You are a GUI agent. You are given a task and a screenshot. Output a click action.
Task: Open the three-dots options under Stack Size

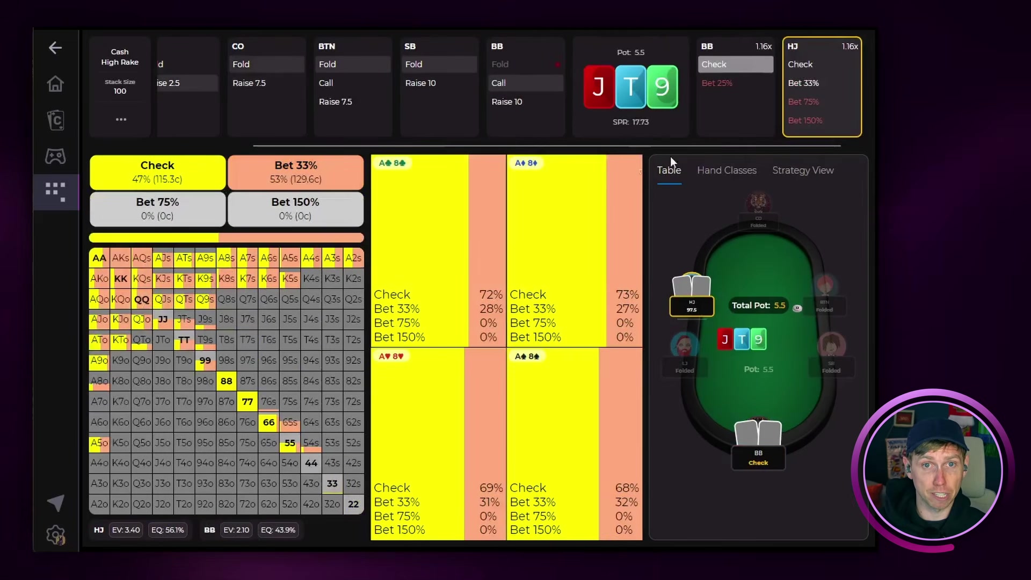pos(121,119)
